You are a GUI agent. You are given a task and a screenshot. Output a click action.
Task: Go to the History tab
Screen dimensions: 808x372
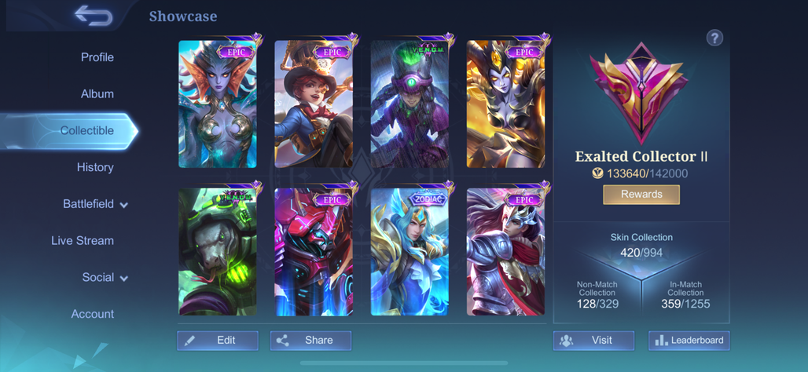(95, 167)
